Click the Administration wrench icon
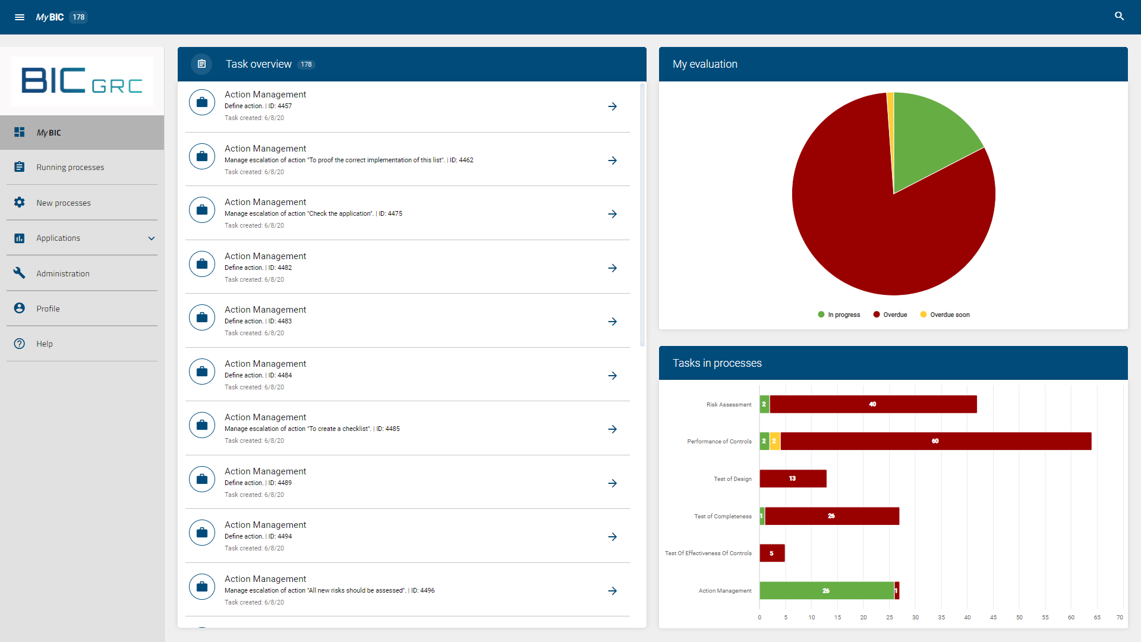1141x642 pixels. click(20, 273)
